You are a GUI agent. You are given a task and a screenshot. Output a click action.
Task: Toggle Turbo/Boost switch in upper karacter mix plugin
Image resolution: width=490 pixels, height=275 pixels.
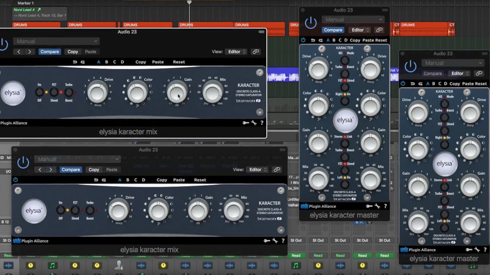click(69, 92)
